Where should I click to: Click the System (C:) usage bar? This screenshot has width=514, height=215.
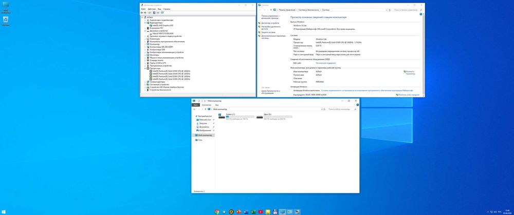[x=240, y=117]
